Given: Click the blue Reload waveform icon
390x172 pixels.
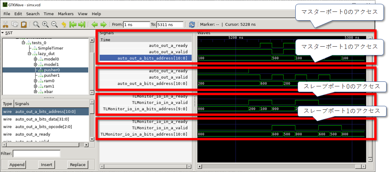Looking at the screenshot, I should [x=192, y=24].
